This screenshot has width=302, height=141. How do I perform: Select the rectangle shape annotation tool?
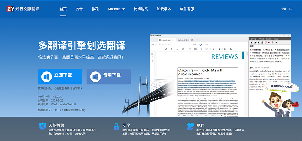(225, 49)
